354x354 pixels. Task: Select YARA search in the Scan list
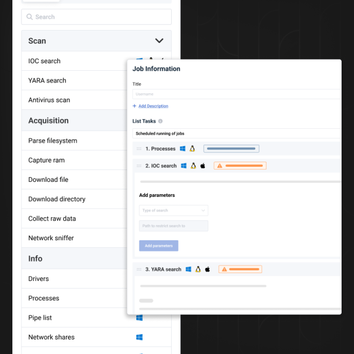click(74, 80)
